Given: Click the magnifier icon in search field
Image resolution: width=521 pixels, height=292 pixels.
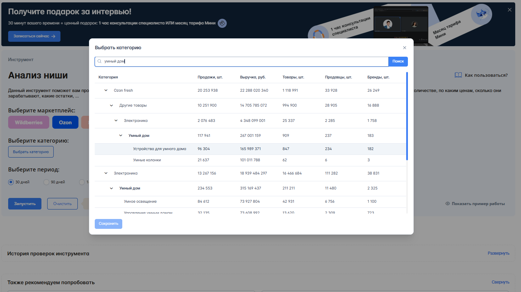Looking at the screenshot, I should point(100,61).
